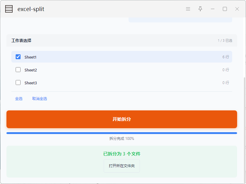246x184 pixels.
Task: Open output folder via 打开所在文件夹
Action: [x=121, y=166]
